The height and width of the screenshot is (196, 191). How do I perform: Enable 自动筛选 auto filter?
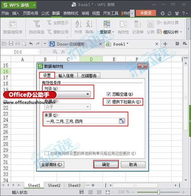click(37, 27)
